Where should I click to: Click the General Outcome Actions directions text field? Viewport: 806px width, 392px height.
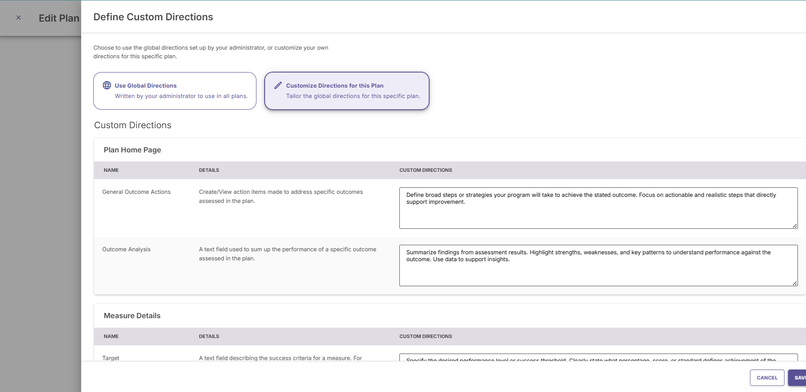point(598,208)
